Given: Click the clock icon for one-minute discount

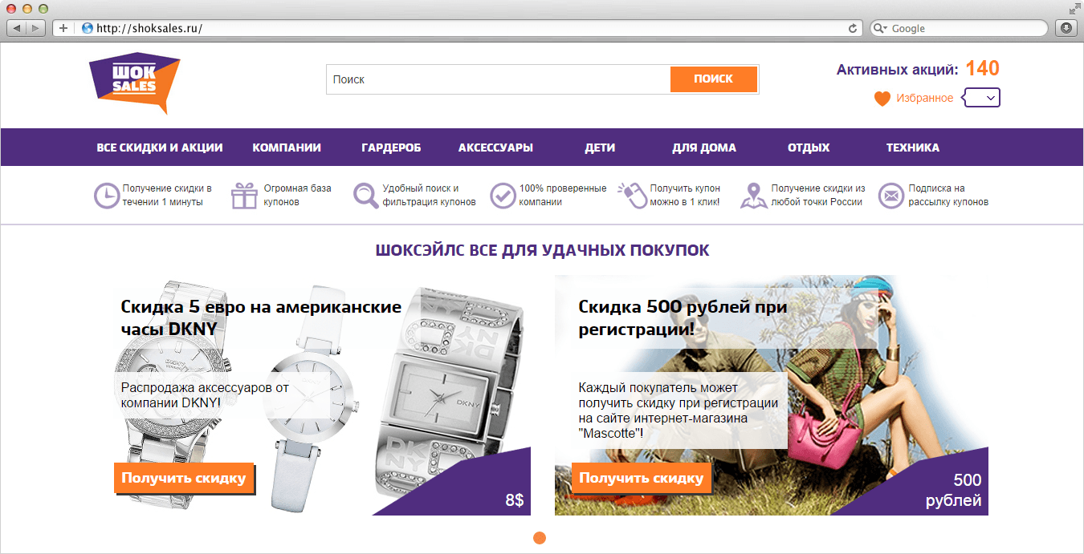Looking at the screenshot, I should pos(106,196).
